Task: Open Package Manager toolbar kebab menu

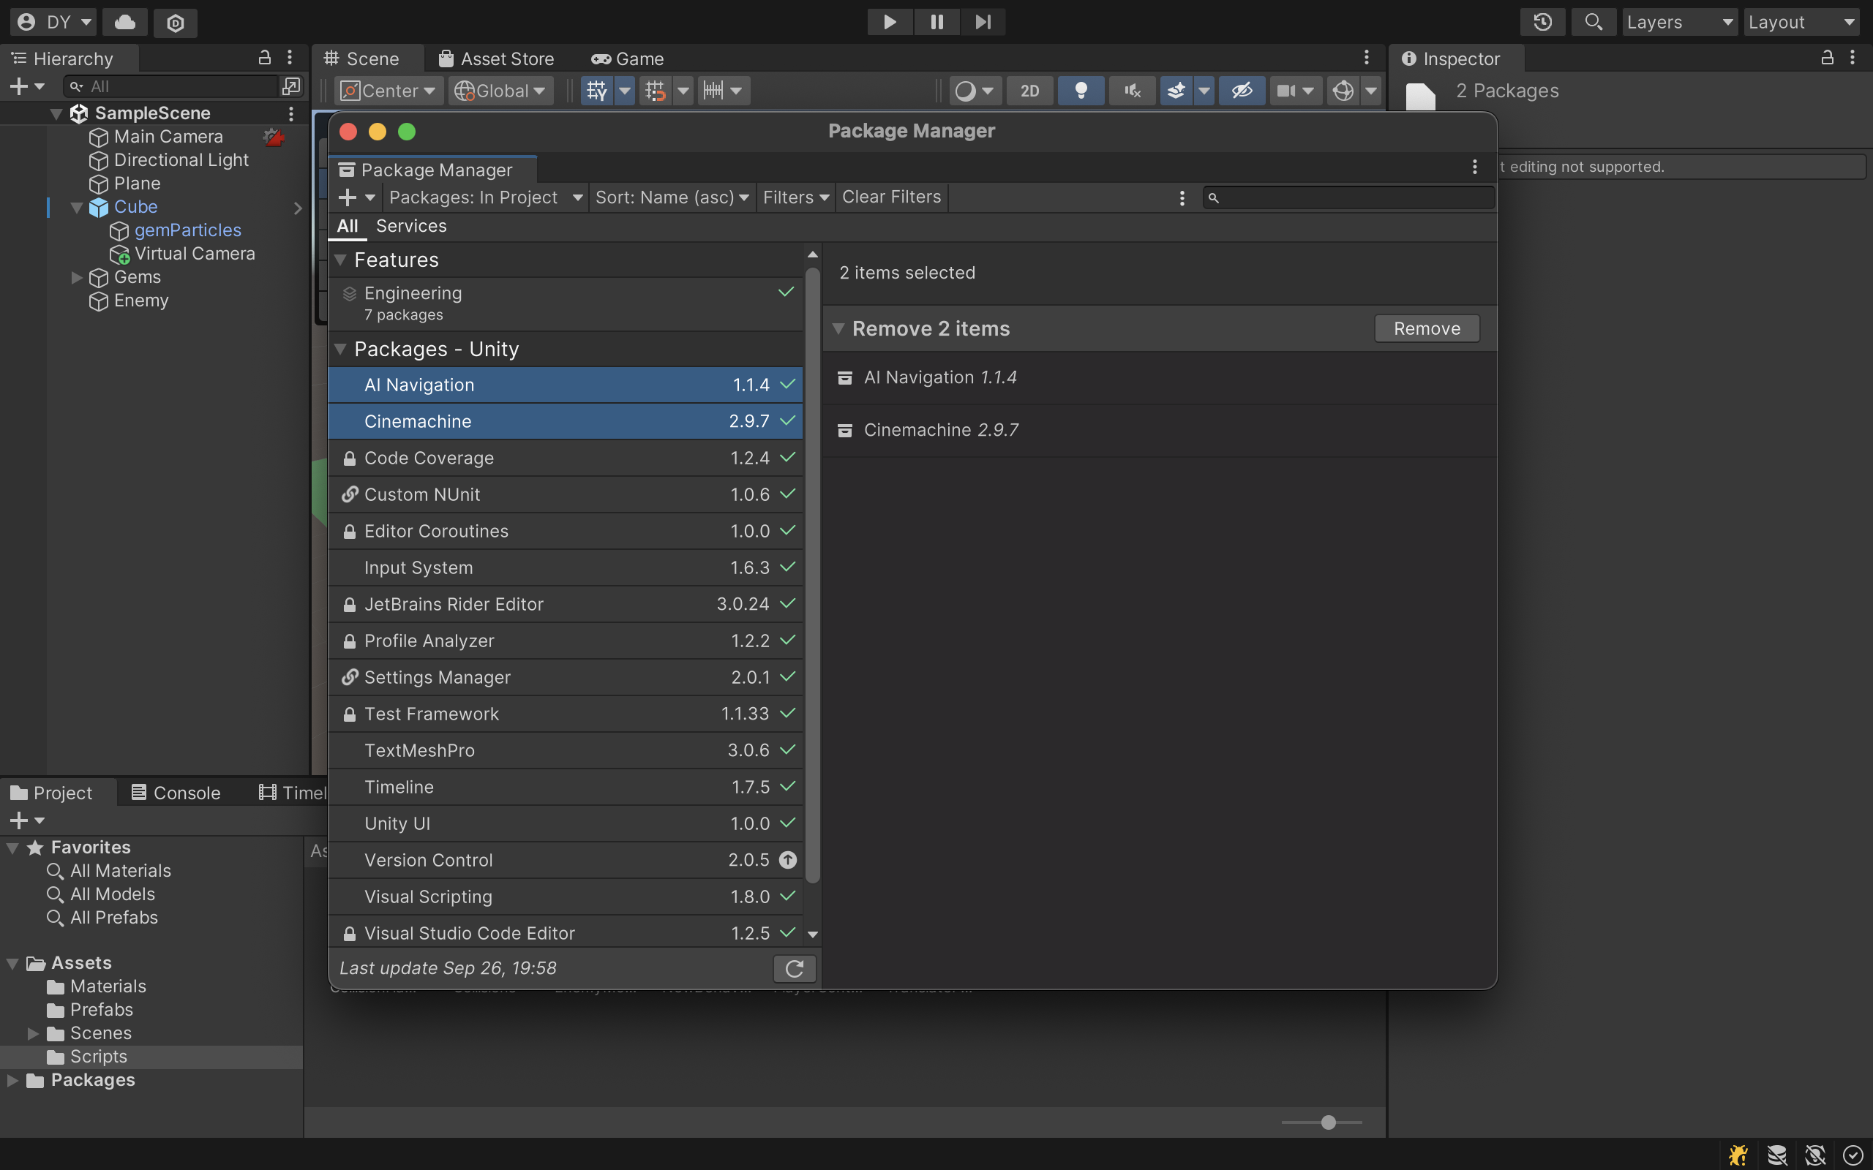Action: point(1182,198)
